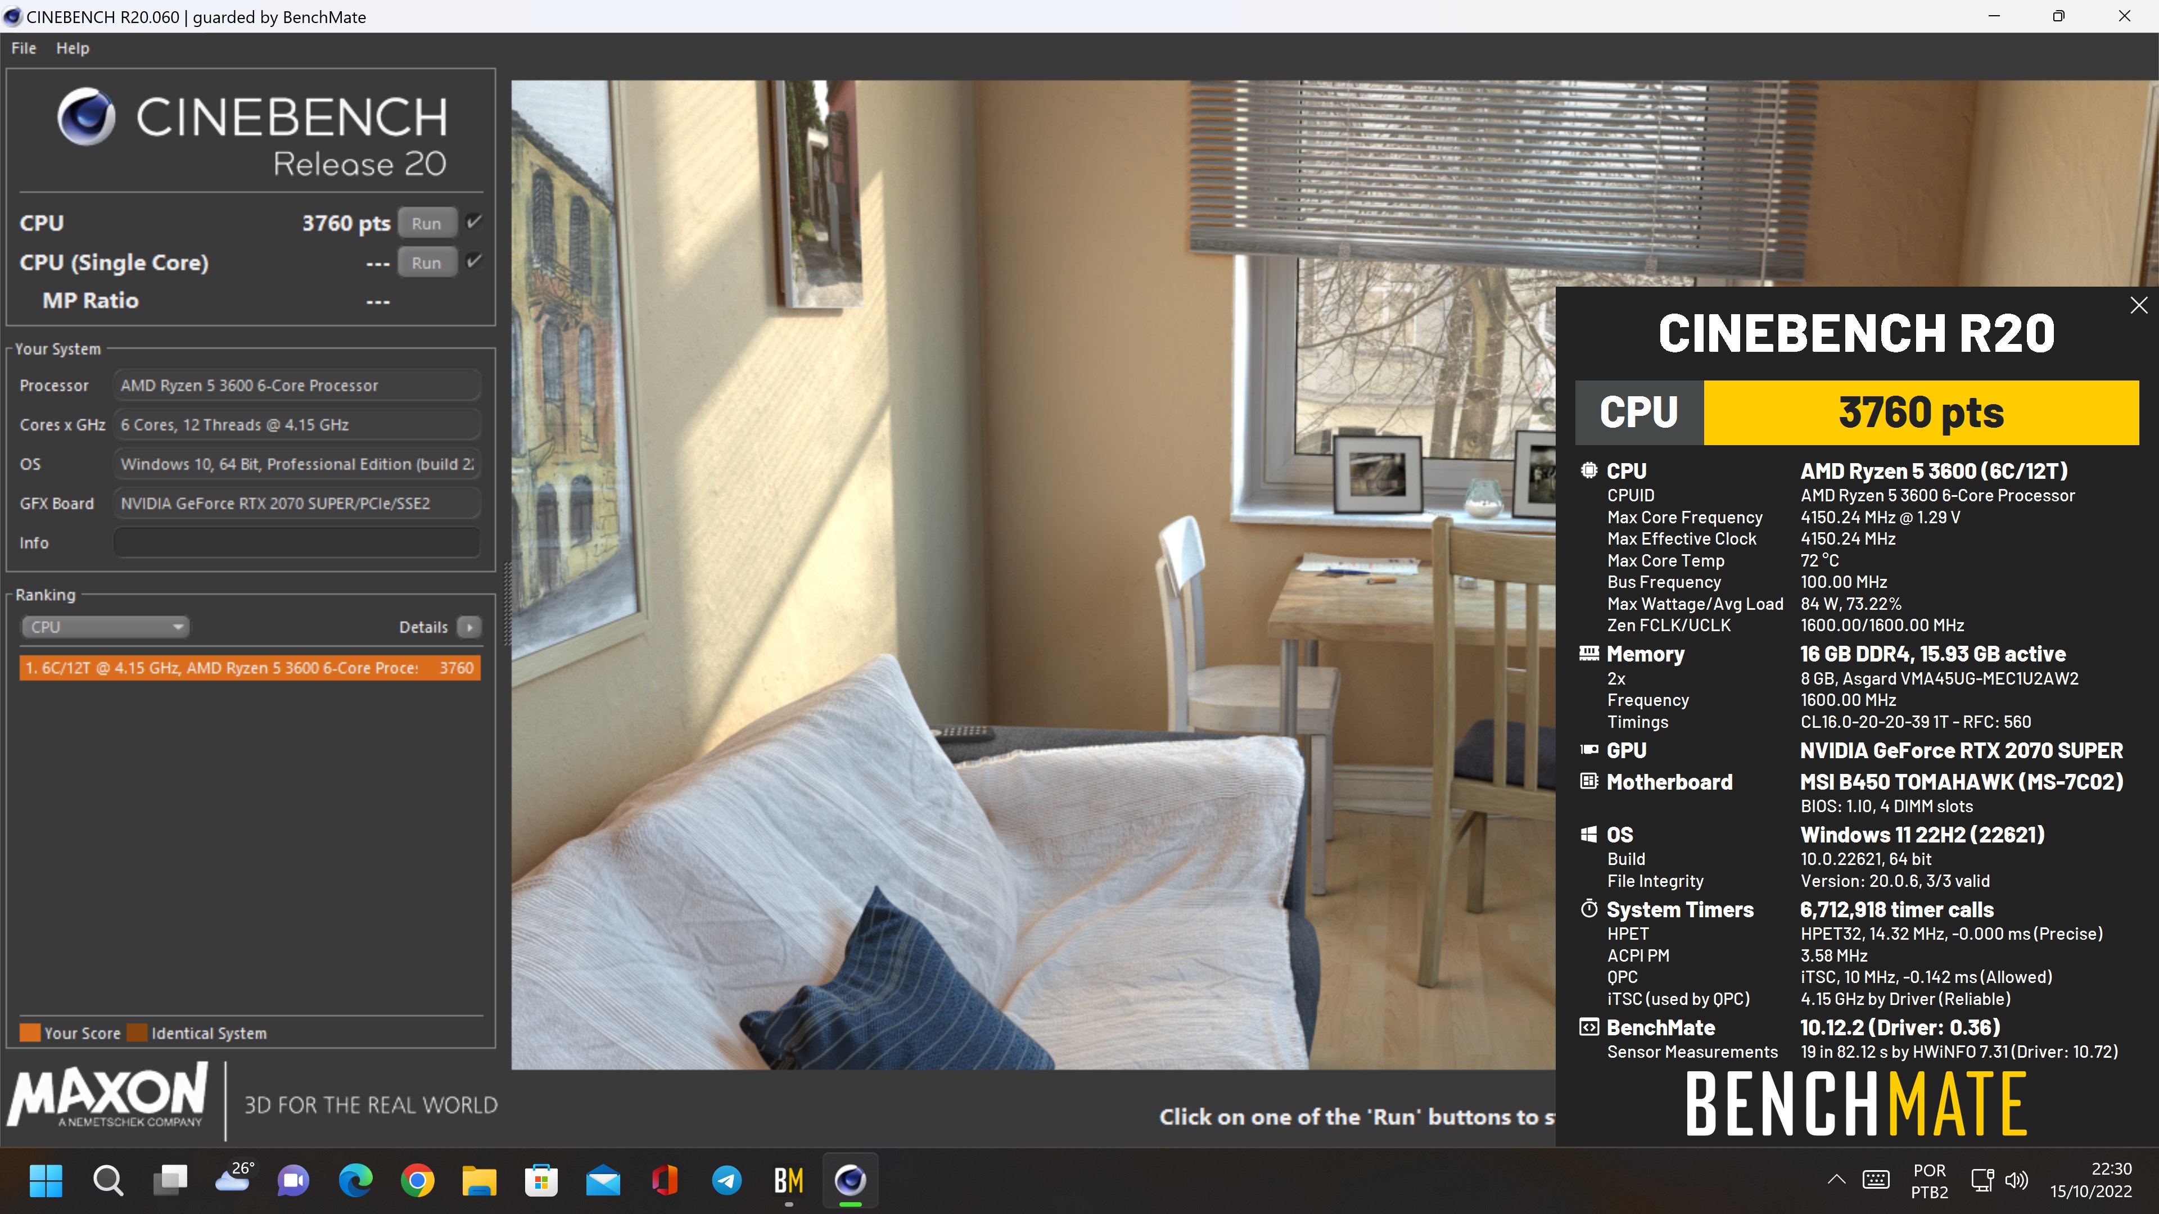Click the Max Core Temp value 72 °C
Viewport: 2159px width, 1214px height.
pyautogui.click(x=1819, y=560)
